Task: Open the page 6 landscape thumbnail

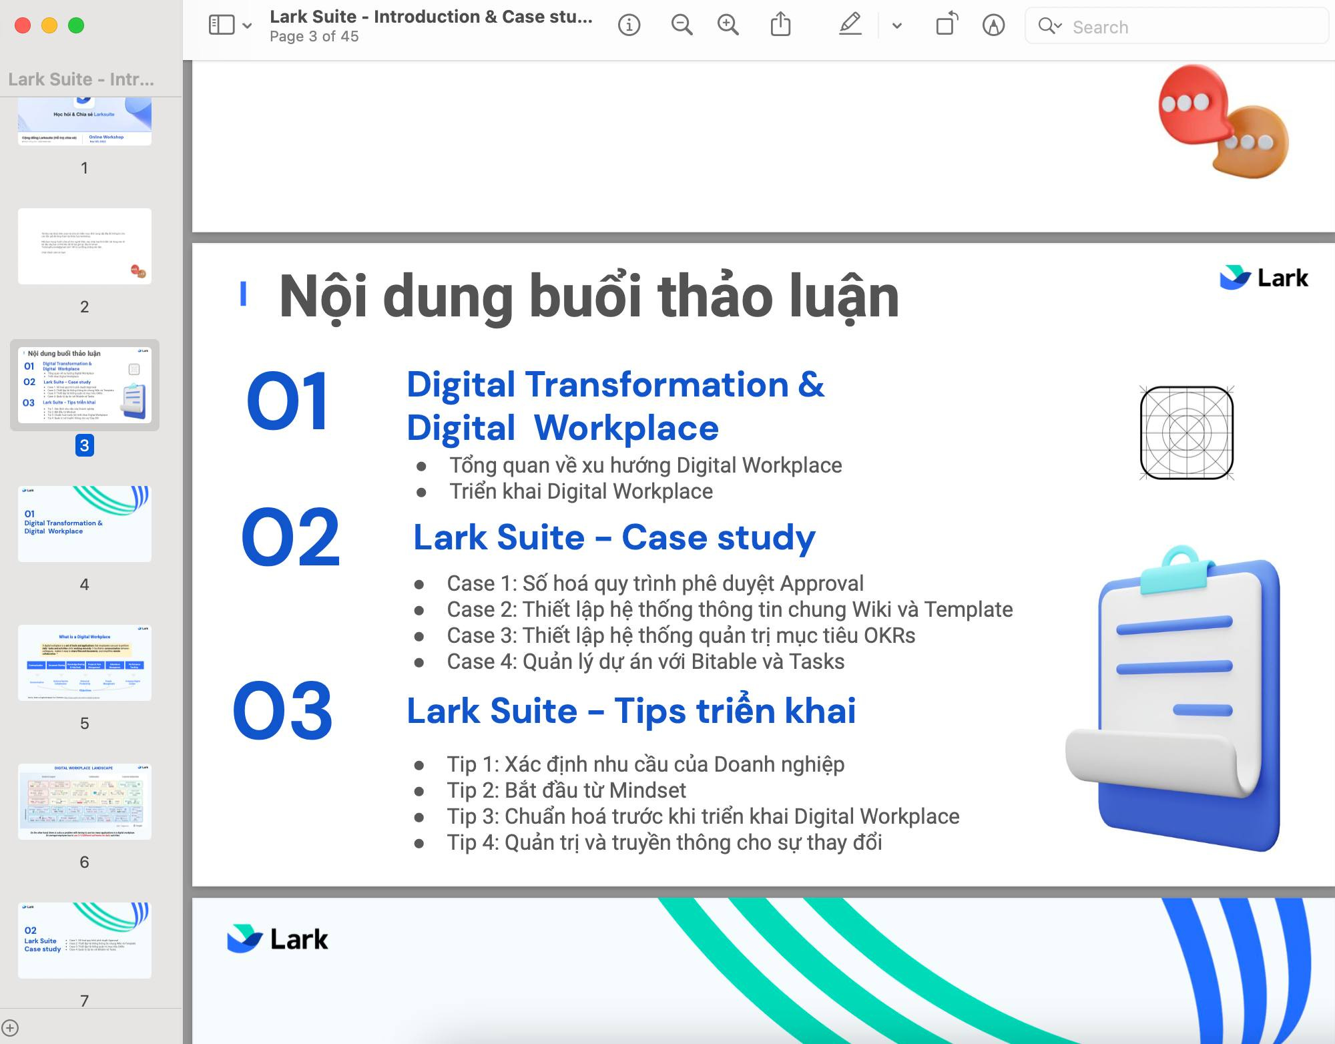Action: pos(85,802)
